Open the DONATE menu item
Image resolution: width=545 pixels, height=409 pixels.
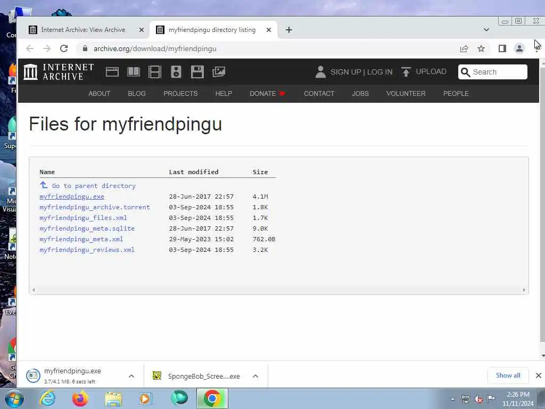(x=267, y=94)
